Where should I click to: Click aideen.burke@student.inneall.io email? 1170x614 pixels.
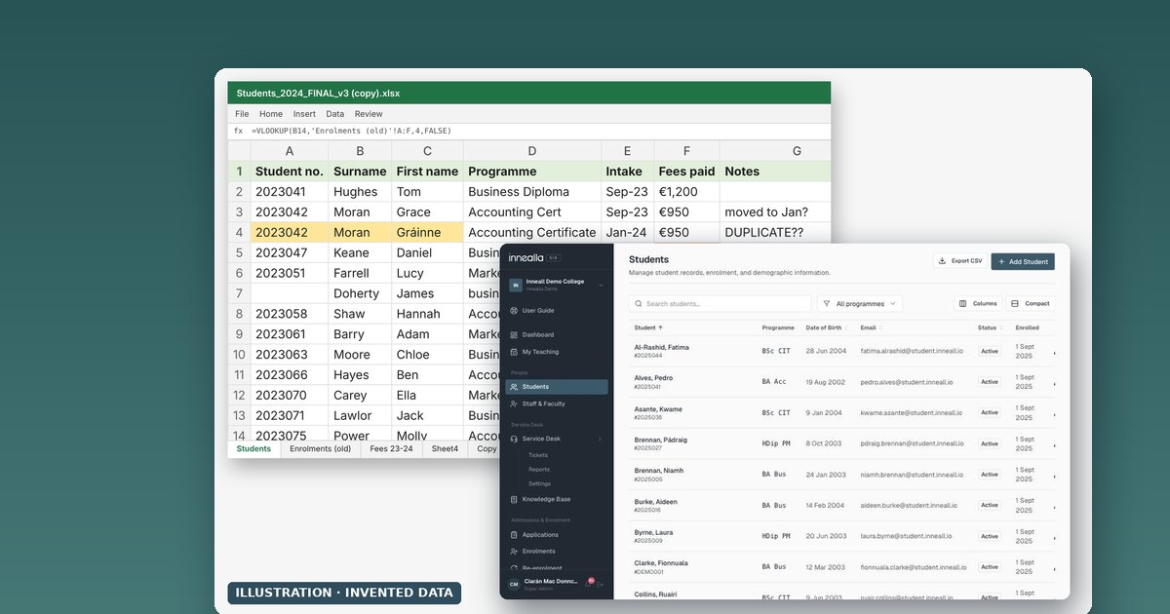tap(909, 505)
